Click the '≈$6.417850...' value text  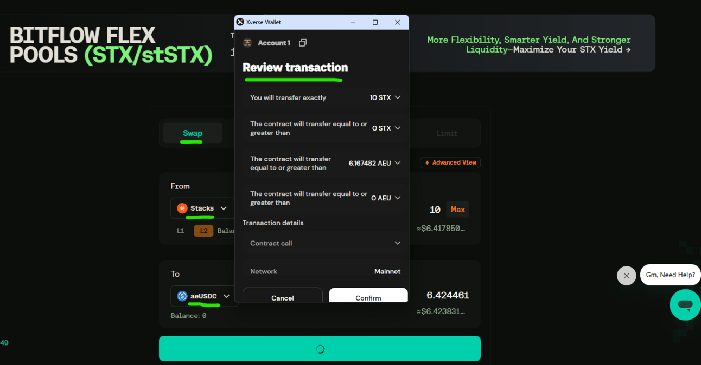click(x=441, y=229)
